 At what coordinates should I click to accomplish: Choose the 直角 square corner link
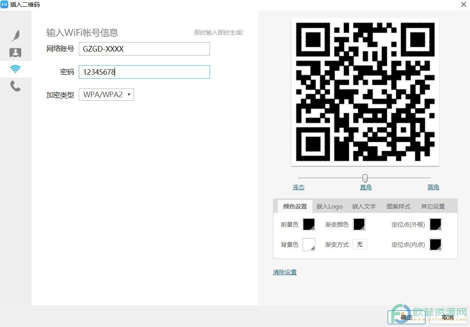point(366,187)
